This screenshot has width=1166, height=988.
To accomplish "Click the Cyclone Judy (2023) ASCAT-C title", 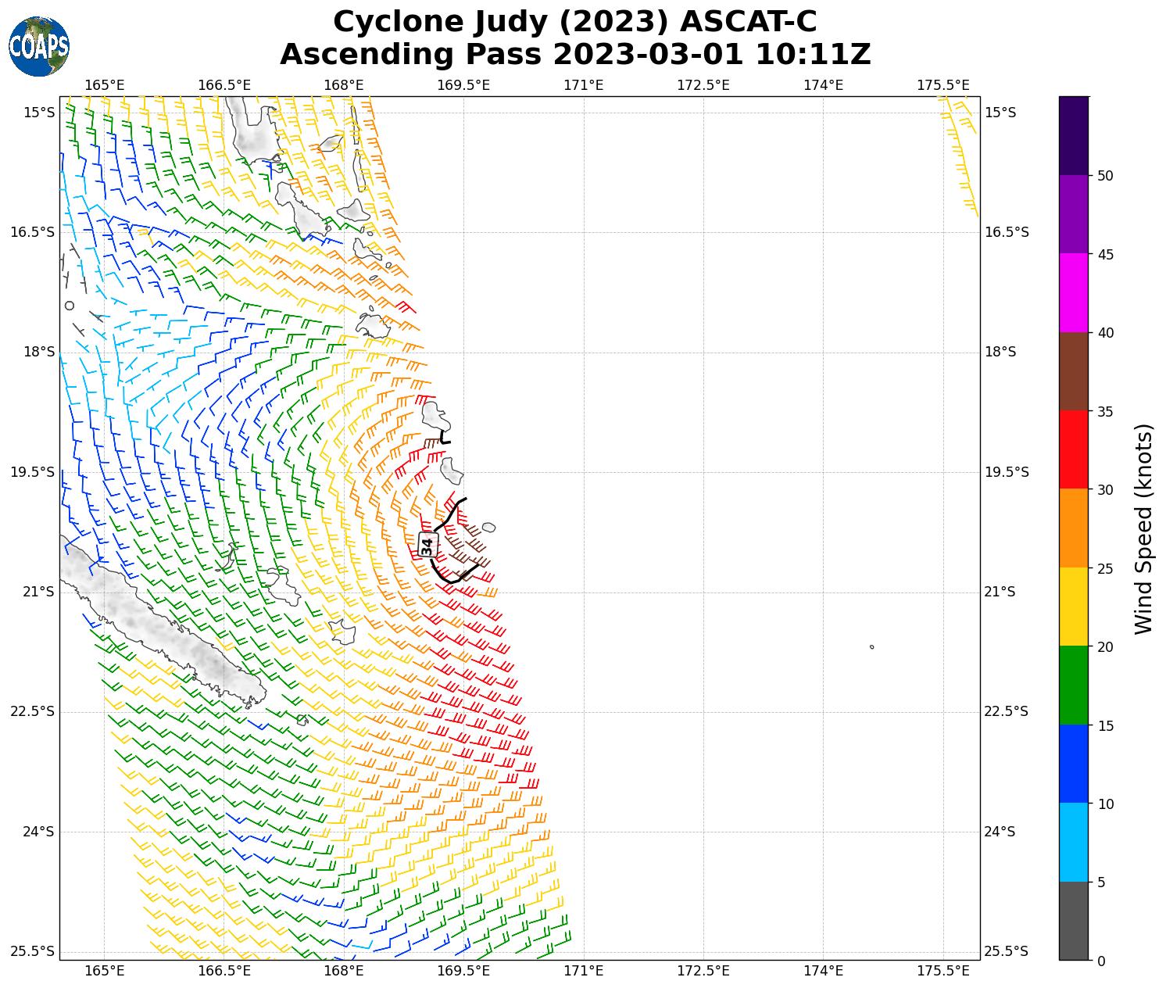I will coord(574,22).
